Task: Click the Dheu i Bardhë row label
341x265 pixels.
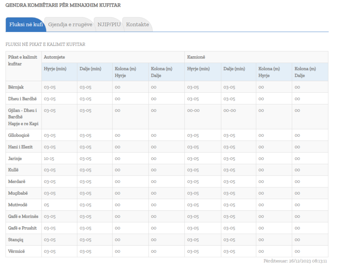Action: click(22, 99)
